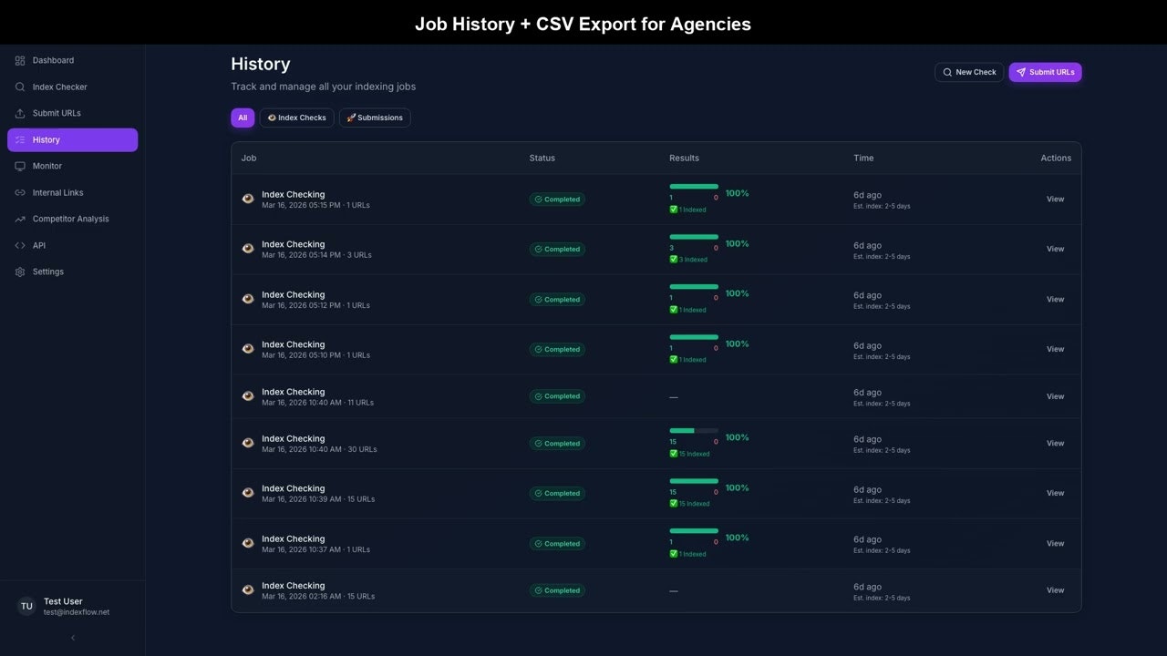The image size is (1167, 656).
Task: Click progress bar of 10:39 AM job
Action: [694, 481]
